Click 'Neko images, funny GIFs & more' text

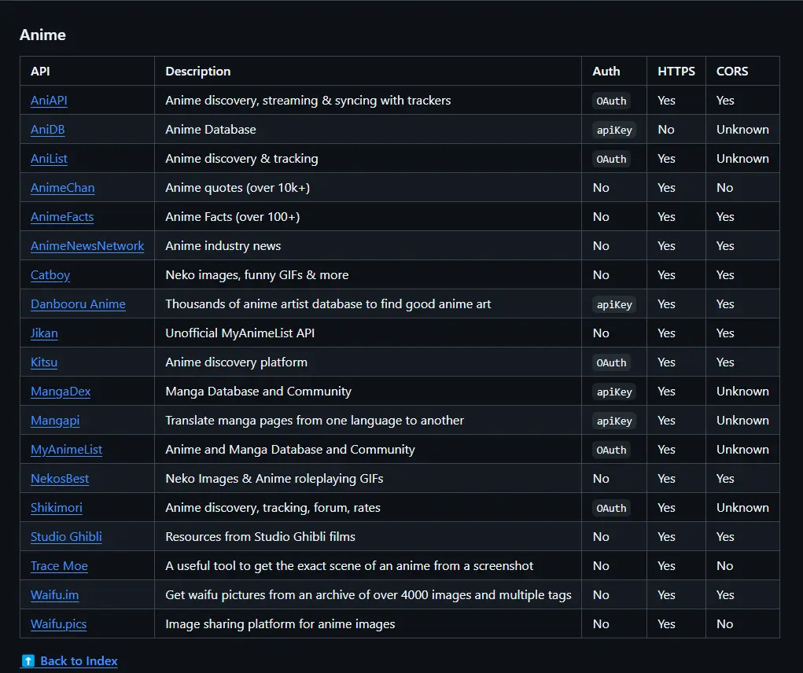click(256, 275)
